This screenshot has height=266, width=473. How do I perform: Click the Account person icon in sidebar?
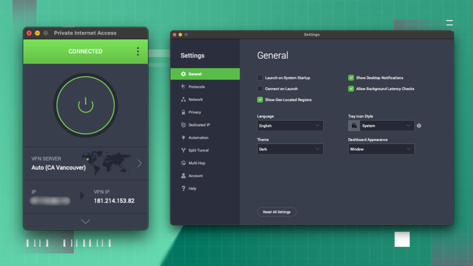point(184,175)
